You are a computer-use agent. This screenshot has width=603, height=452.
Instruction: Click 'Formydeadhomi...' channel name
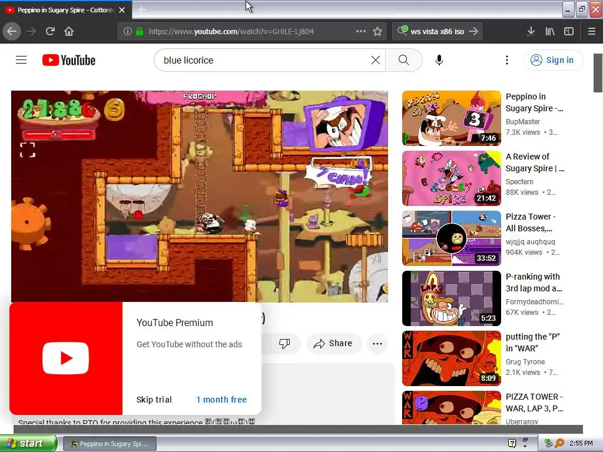(x=535, y=302)
